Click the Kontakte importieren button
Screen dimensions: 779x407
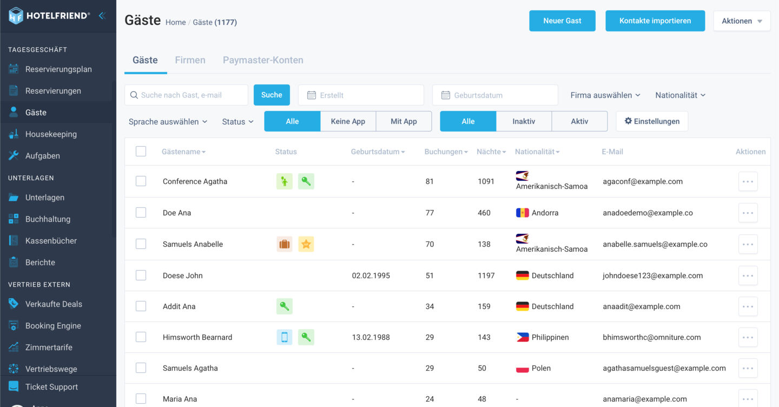coord(655,21)
